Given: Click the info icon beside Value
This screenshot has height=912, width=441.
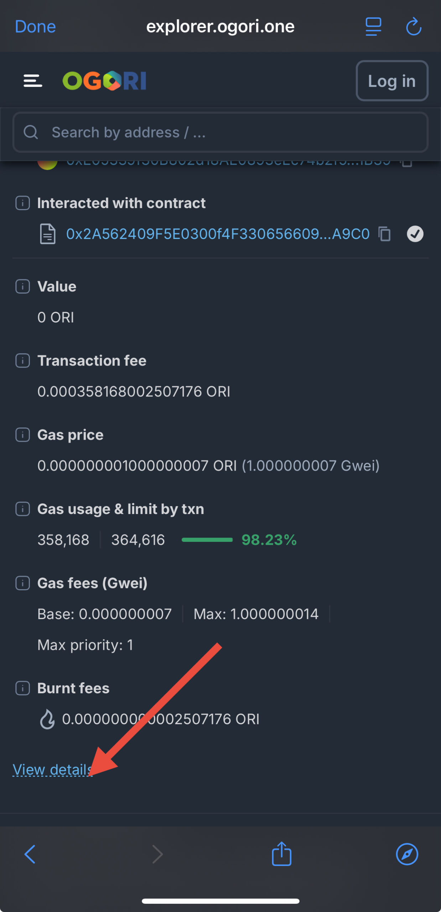Looking at the screenshot, I should pos(22,287).
